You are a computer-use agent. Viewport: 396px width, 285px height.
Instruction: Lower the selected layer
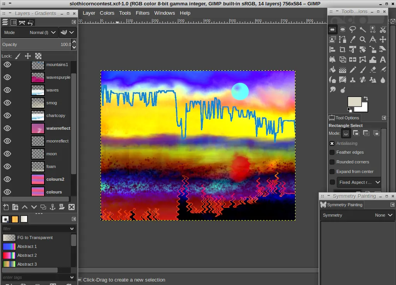click(34, 207)
